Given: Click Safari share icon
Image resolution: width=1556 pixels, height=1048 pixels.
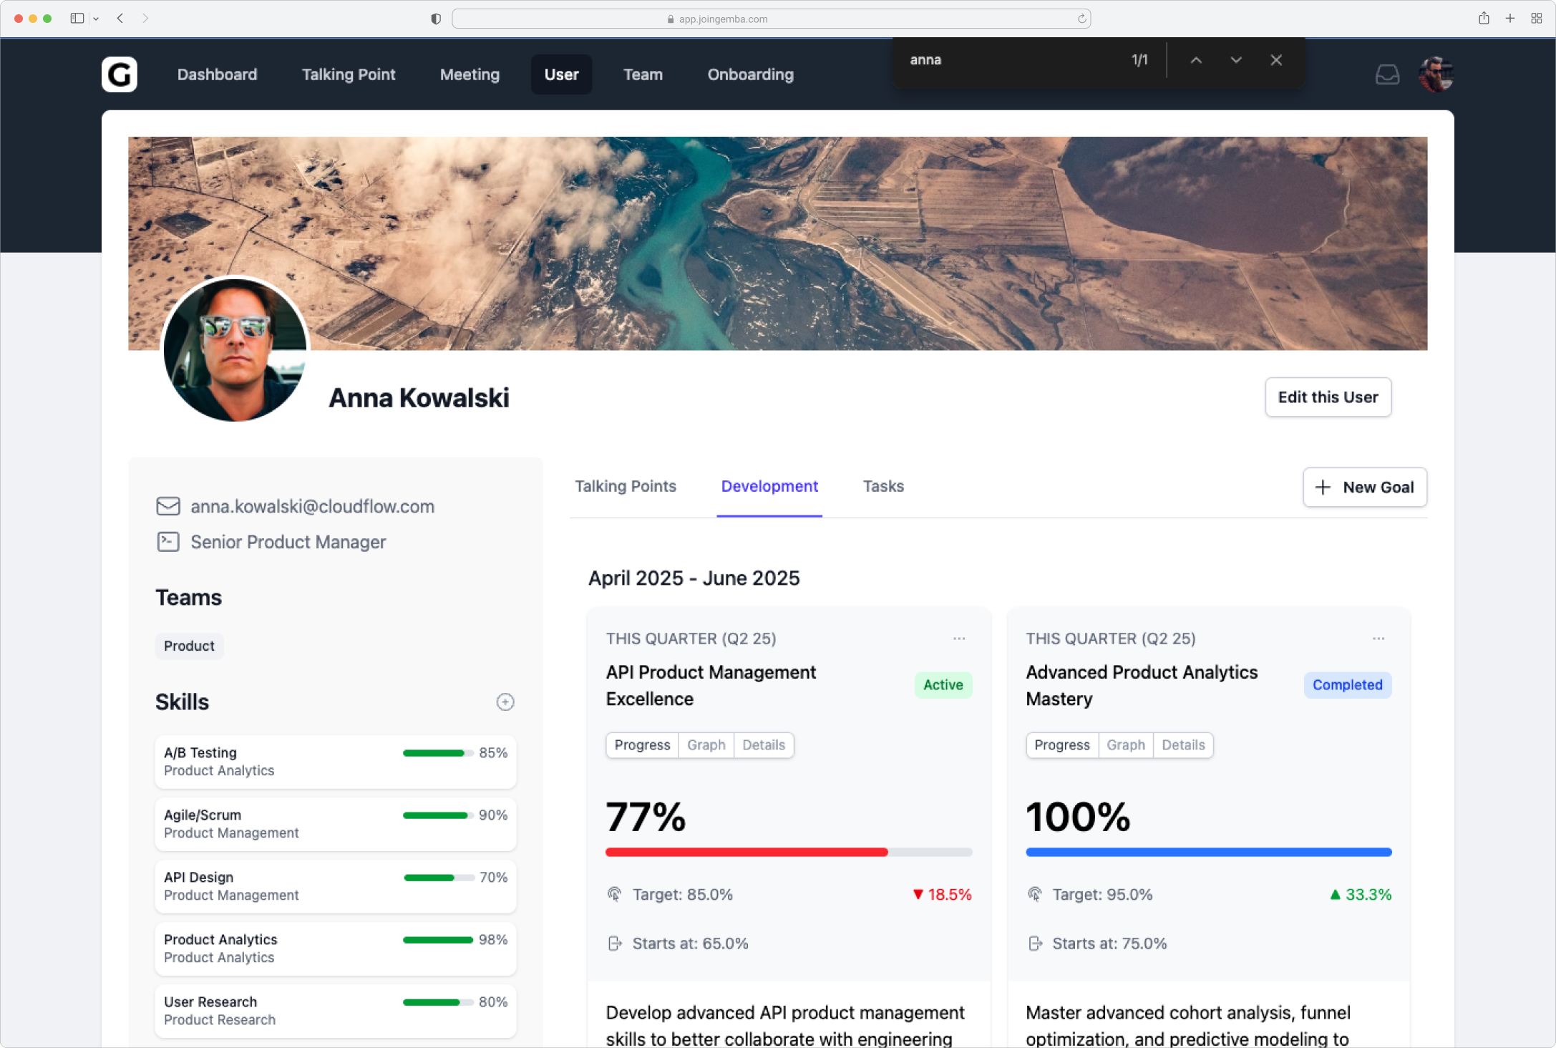Looking at the screenshot, I should click(x=1484, y=19).
